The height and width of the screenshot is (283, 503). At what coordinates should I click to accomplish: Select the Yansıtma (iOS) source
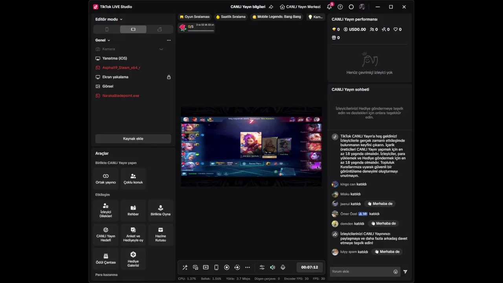click(x=133, y=58)
